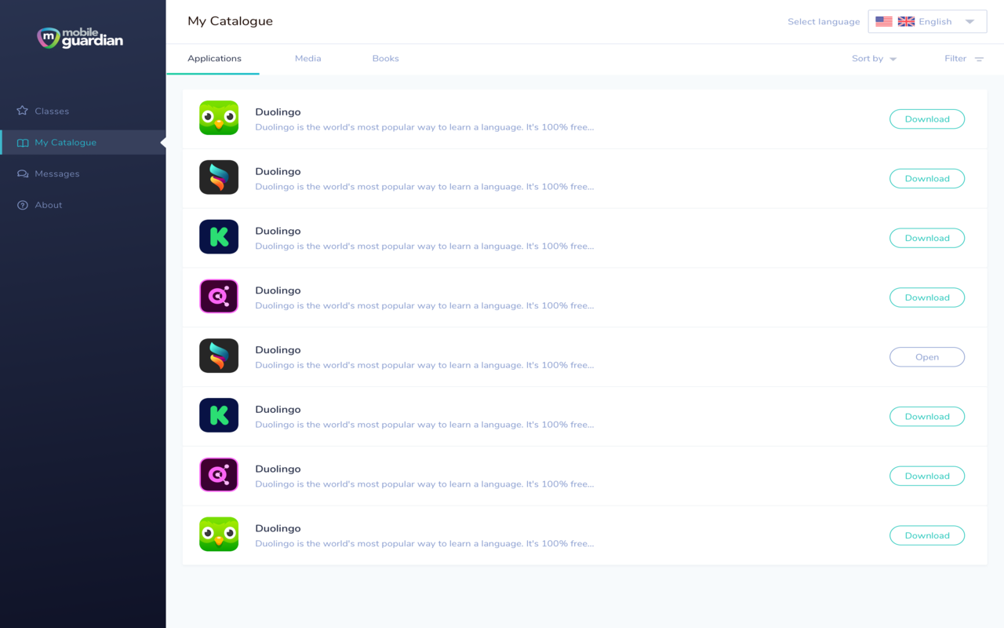The width and height of the screenshot is (1004, 628).
Task: Click the swirl app icon beside the Open button
Action: click(x=219, y=356)
